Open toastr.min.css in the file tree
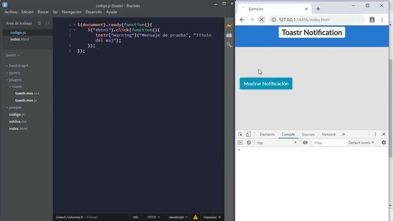This screenshot has height=221, width=393. click(x=27, y=93)
